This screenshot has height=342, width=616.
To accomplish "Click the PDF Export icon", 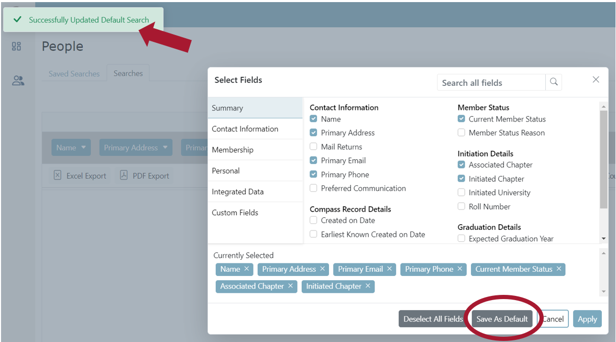I will point(124,175).
